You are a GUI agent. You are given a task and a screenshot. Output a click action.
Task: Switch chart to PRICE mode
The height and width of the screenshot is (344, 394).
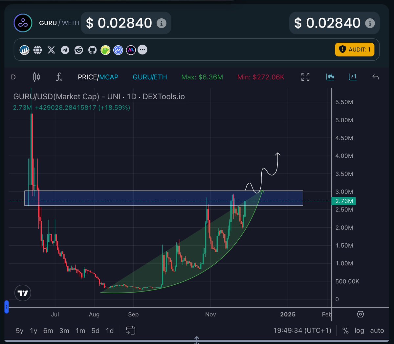[87, 77]
